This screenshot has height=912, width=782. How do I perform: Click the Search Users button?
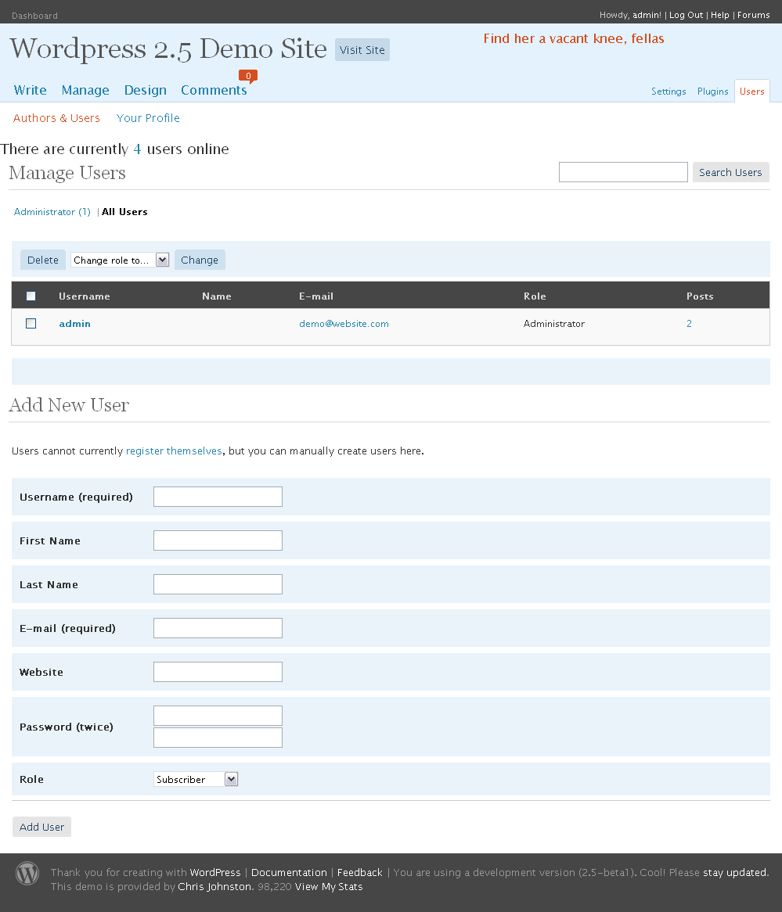(730, 172)
